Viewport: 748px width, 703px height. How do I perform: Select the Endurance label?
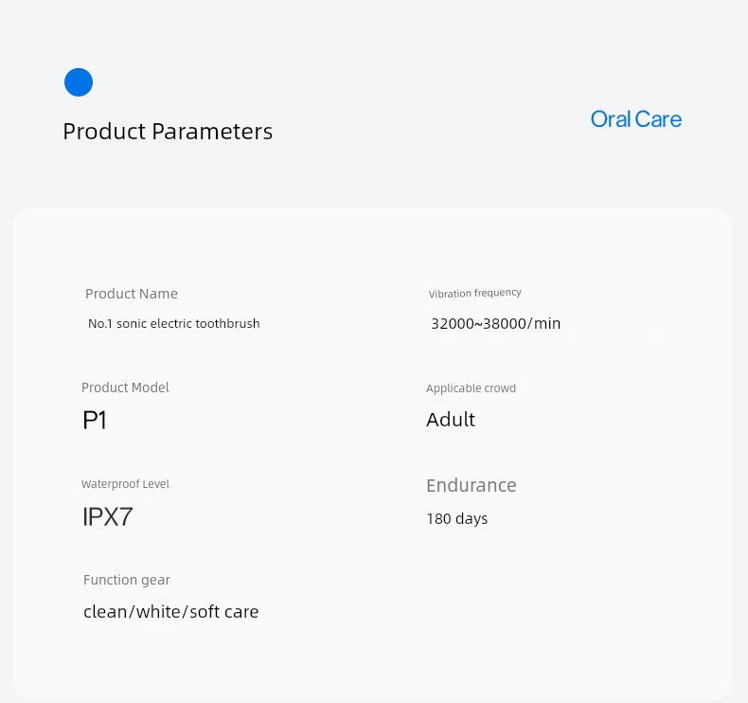[x=472, y=485]
